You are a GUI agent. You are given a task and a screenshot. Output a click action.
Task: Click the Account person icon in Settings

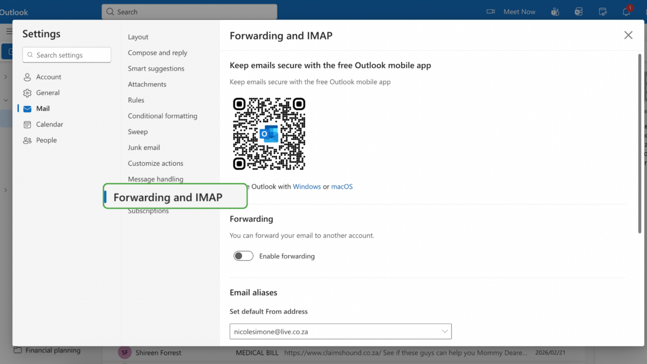(x=27, y=77)
